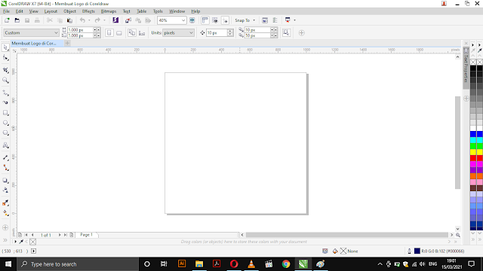The height and width of the screenshot is (271, 483).
Task: Click the Application Launcher icon
Action: [x=288, y=20]
